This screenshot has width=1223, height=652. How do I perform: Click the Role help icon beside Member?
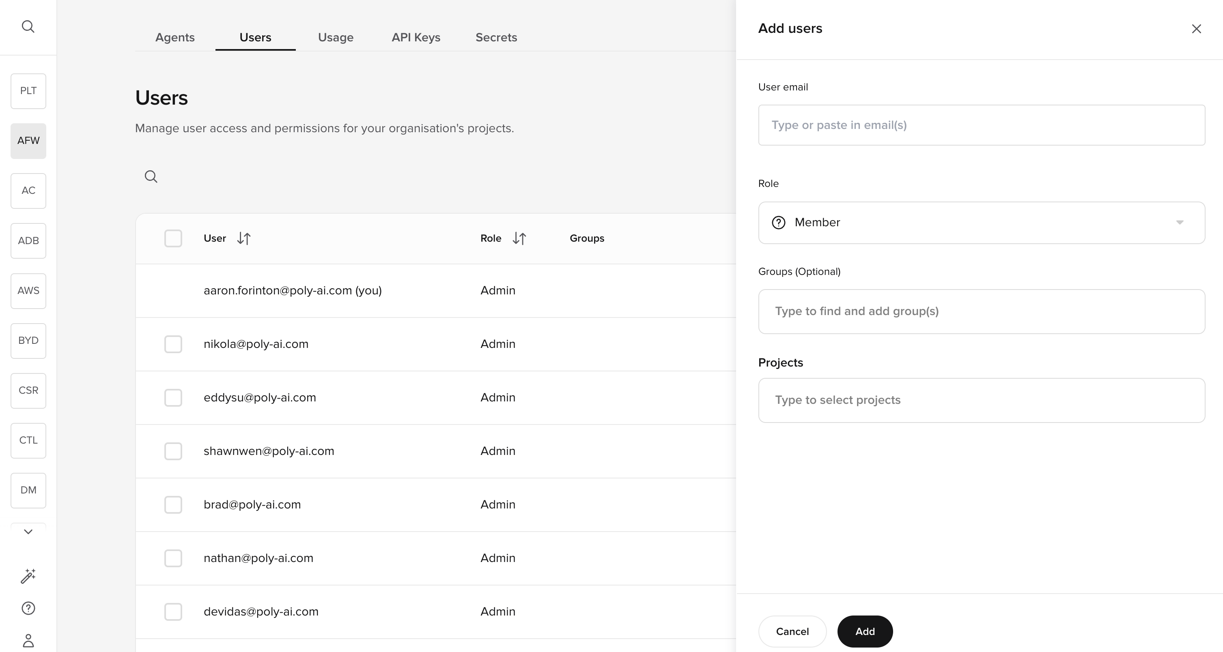pos(778,223)
